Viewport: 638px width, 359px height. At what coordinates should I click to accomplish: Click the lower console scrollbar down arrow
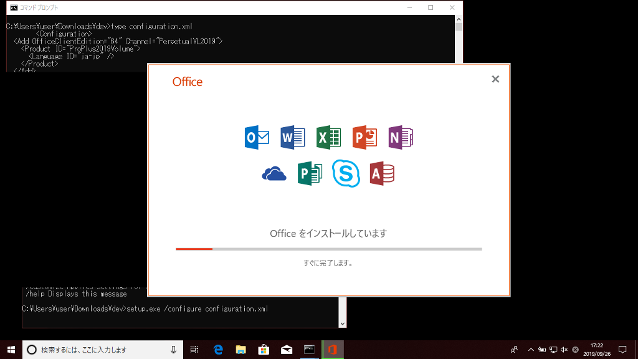[342, 323]
